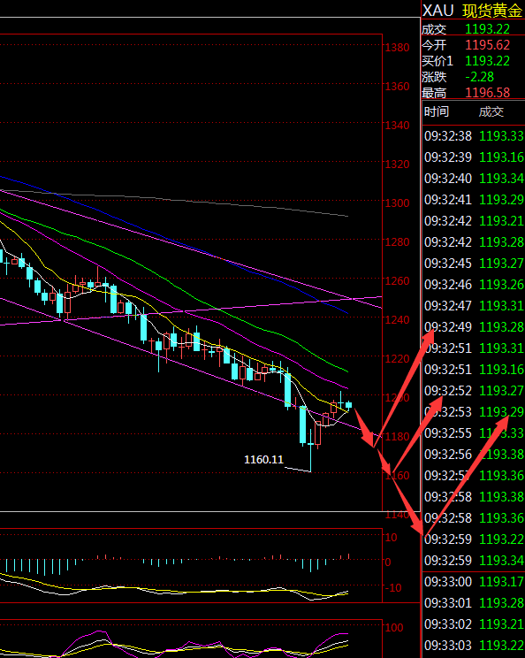This screenshot has height=658, width=525.
Task: Click the XAU symbol code in header
Action: coord(437,11)
